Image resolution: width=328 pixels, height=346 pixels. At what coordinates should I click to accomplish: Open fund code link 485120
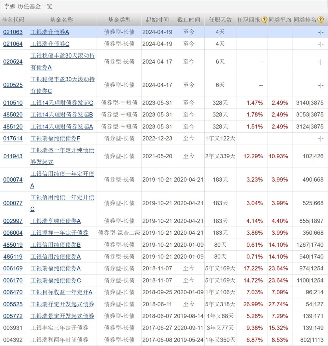pyautogui.click(x=13, y=127)
